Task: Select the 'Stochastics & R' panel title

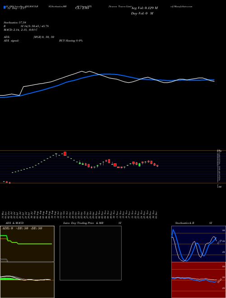Action: coord(184,223)
